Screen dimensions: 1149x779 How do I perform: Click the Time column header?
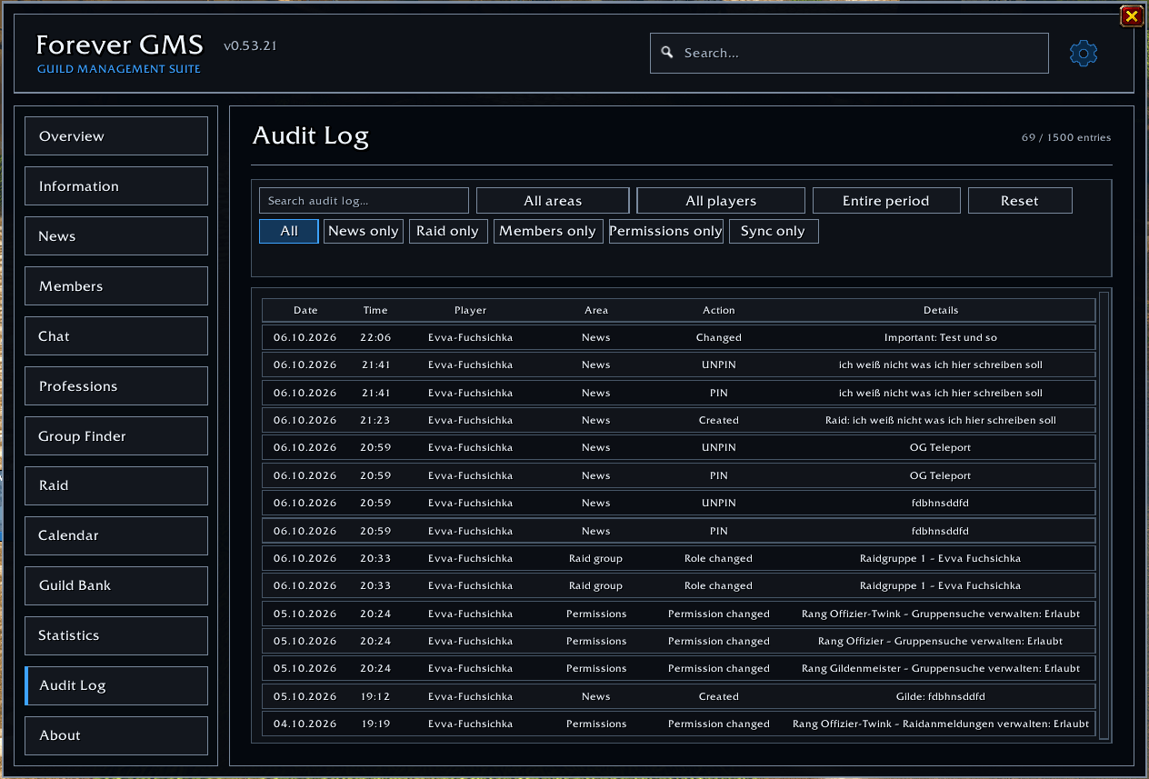pos(375,310)
